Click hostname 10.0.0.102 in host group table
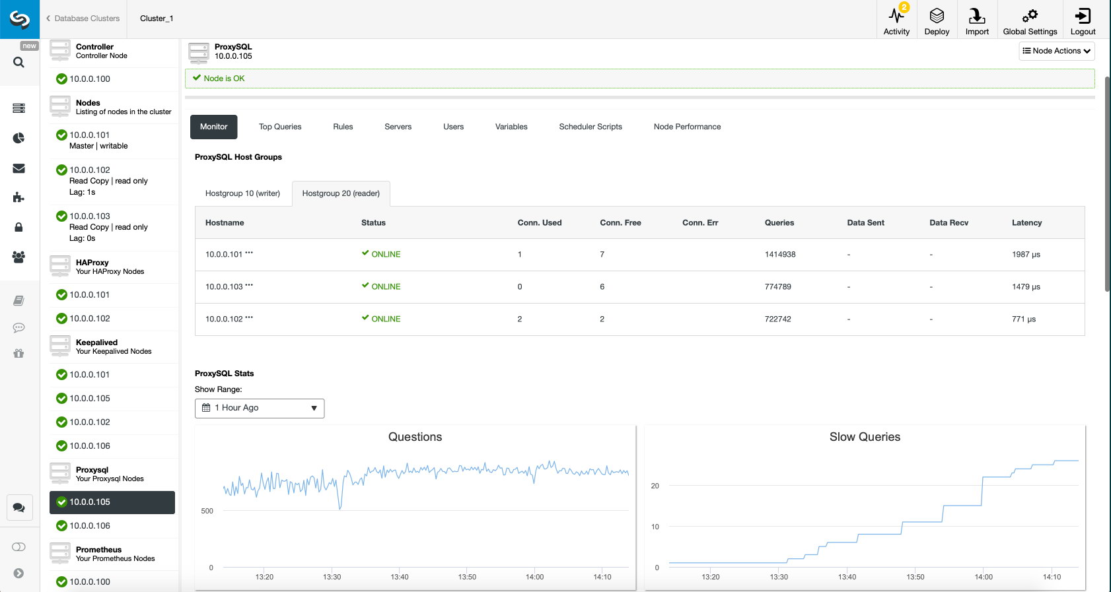This screenshot has width=1111, height=592. click(x=224, y=319)
